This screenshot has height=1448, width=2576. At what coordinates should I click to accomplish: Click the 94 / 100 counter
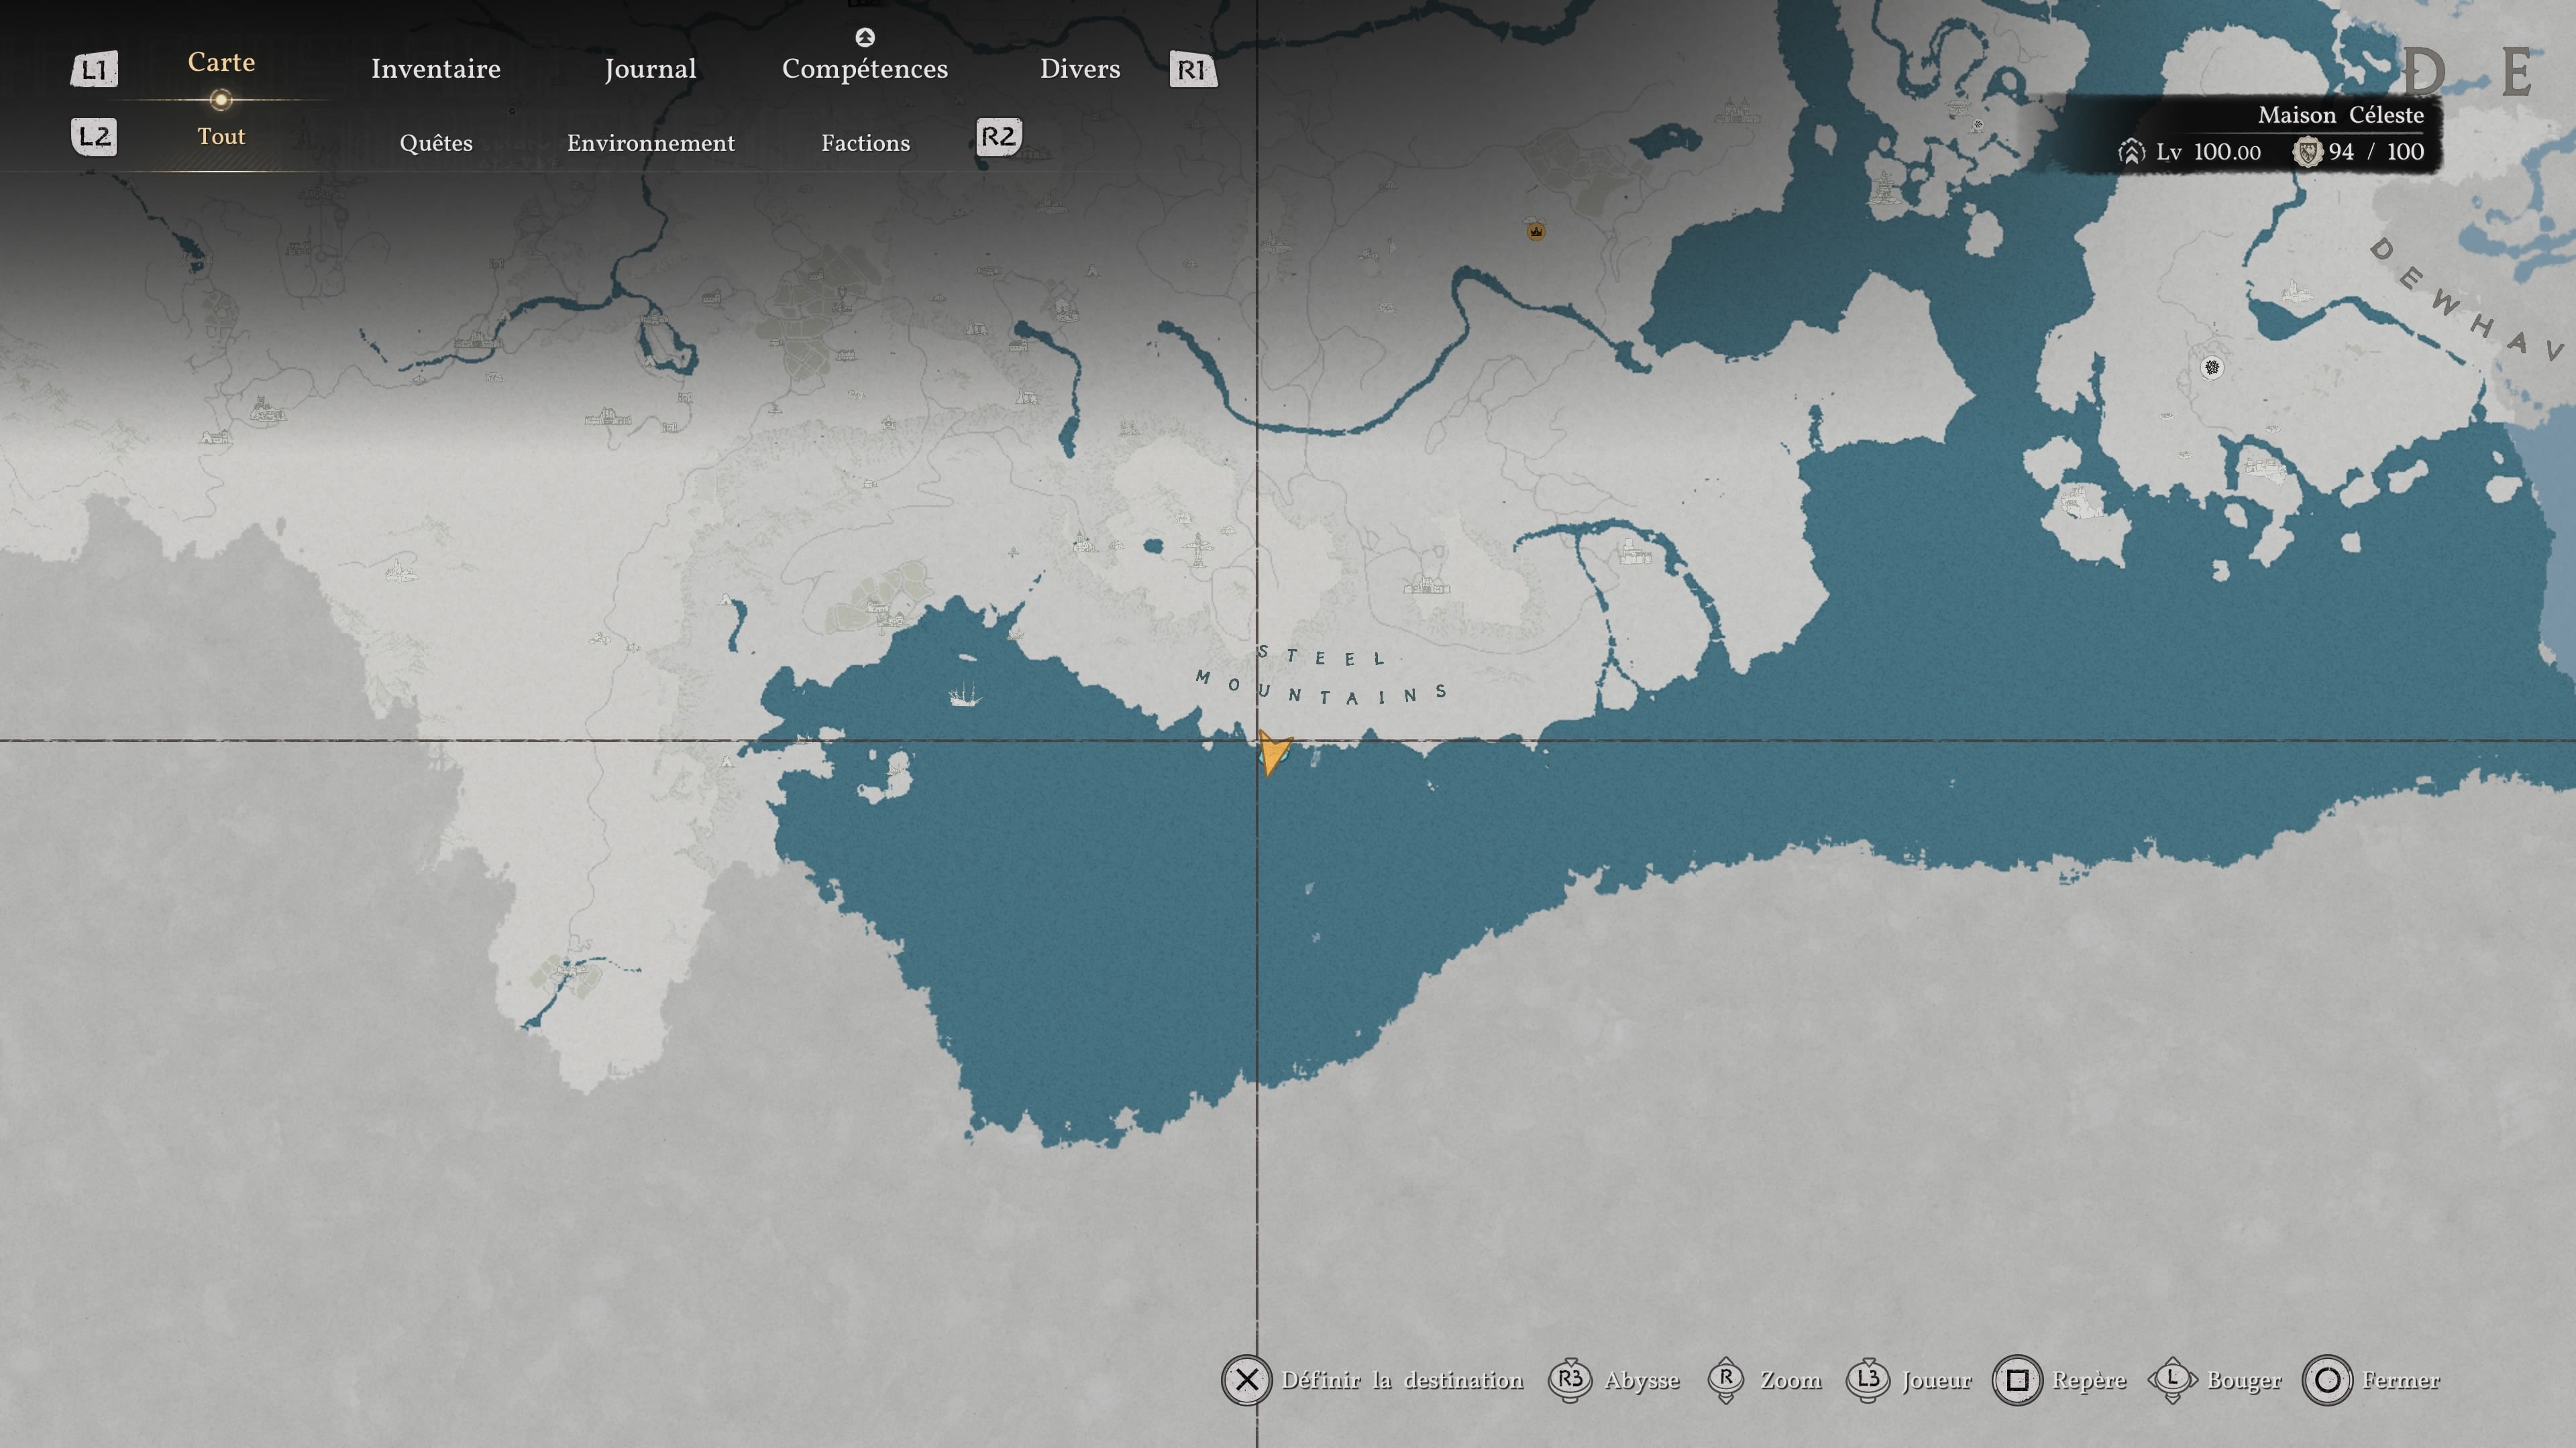pyautogui.click(x=2376, y=152)
